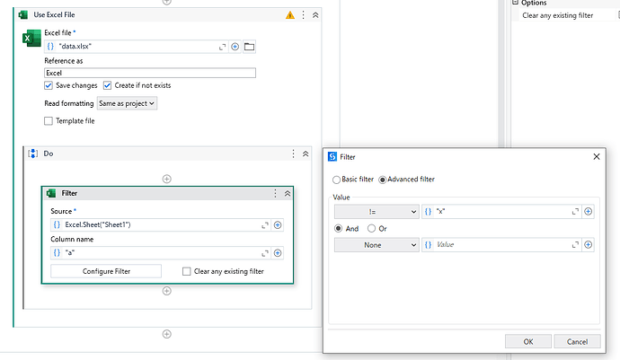Add activity below the Filter activity

[x=167, y=291]
